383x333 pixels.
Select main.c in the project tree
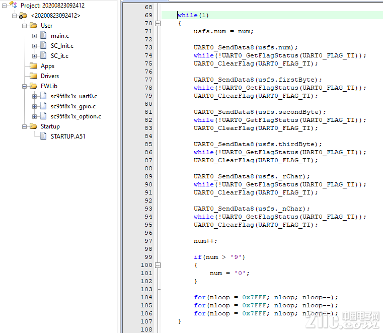coord(60,36)
